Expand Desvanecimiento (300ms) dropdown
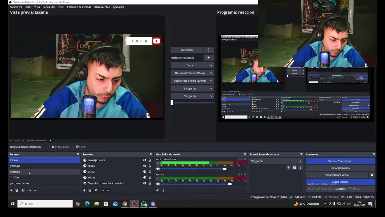 coord(211,73)
